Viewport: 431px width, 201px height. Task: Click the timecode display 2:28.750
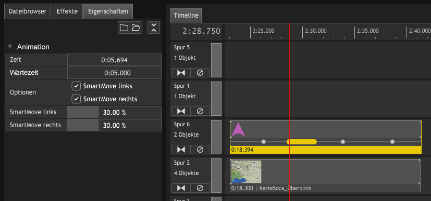(x=202, y=31)
